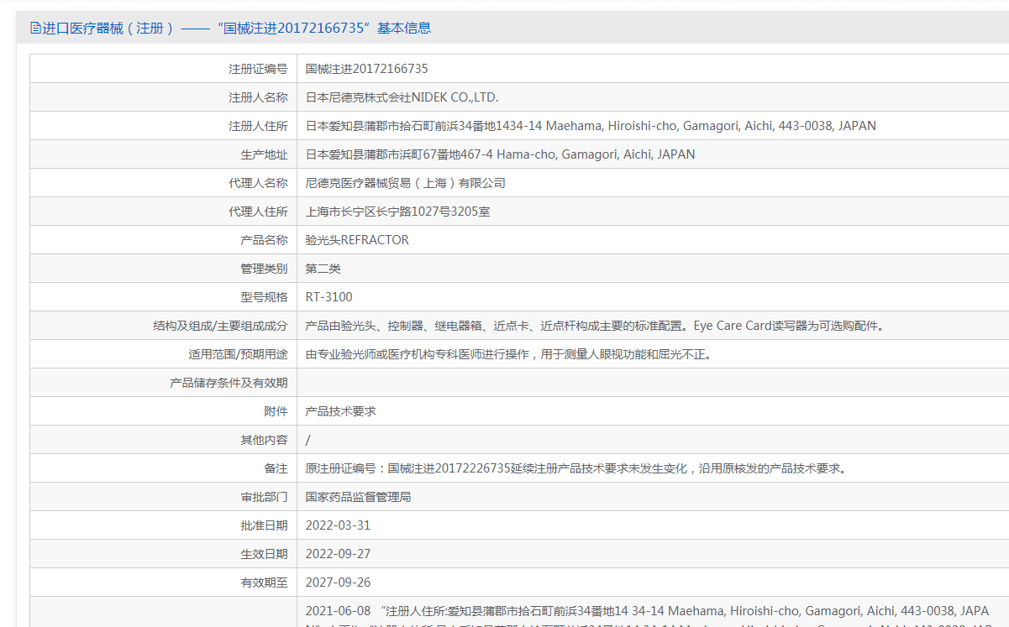Open the 产品技术要求 attachment text
This screenshot has height=627, width=1009.
pyautogui.click(x=340, y=411)
